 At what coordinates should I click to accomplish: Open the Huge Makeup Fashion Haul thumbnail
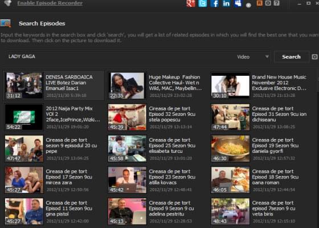click(x=127, y=85)
